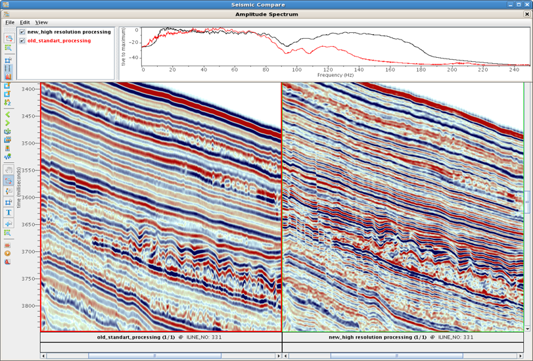Click old_standart_processing red legend label

(59, 41)
